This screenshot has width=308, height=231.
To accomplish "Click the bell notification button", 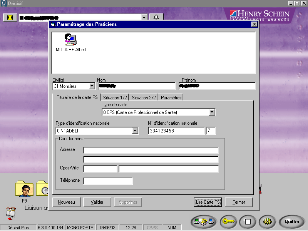I will 156,17.
